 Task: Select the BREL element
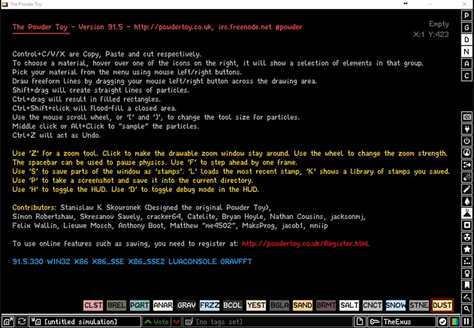(x=116, y=306)
